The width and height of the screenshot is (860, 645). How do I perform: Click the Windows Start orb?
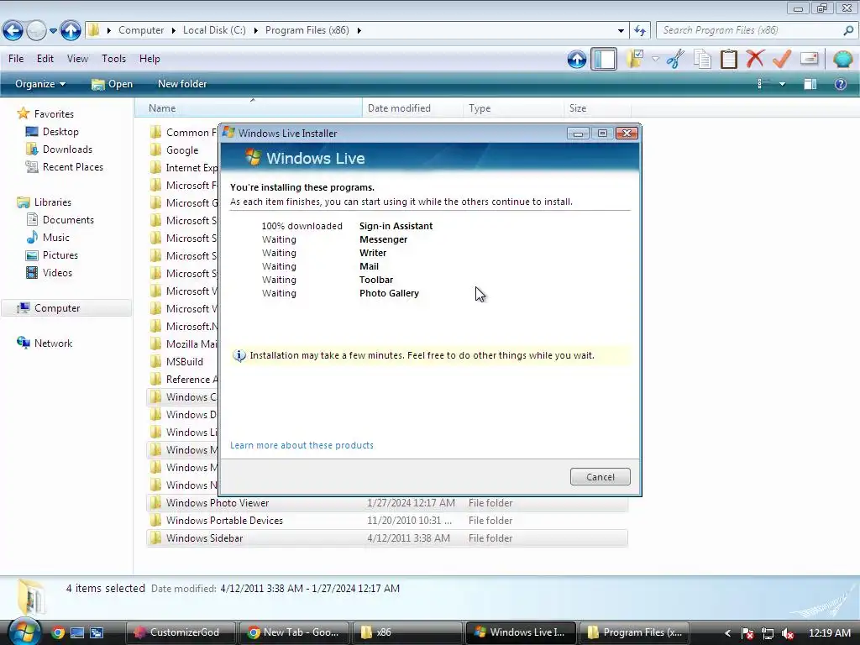point(24,632)
